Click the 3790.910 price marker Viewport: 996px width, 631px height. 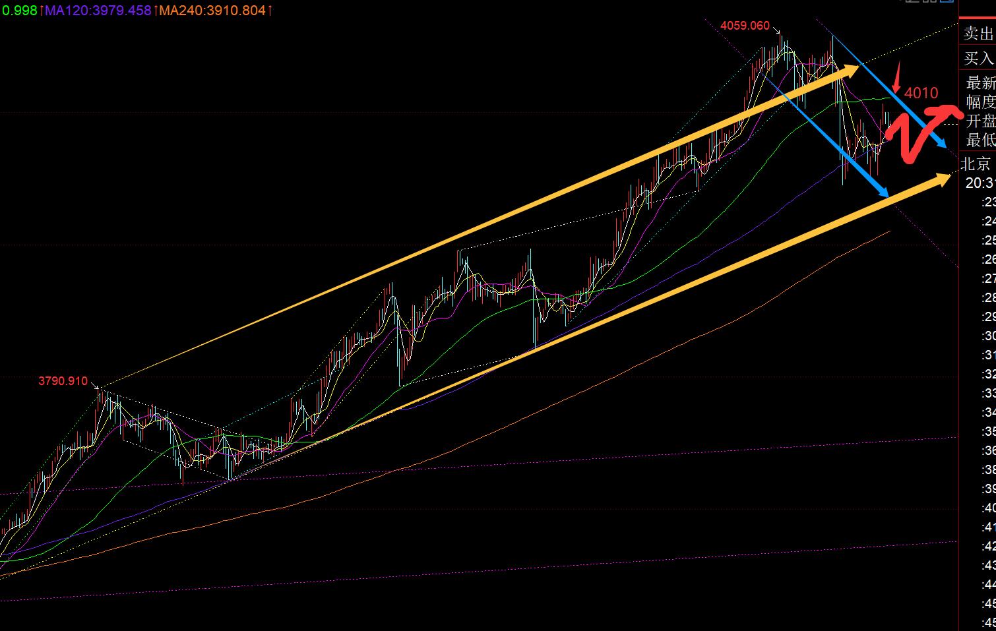click(x=63, y=381)
